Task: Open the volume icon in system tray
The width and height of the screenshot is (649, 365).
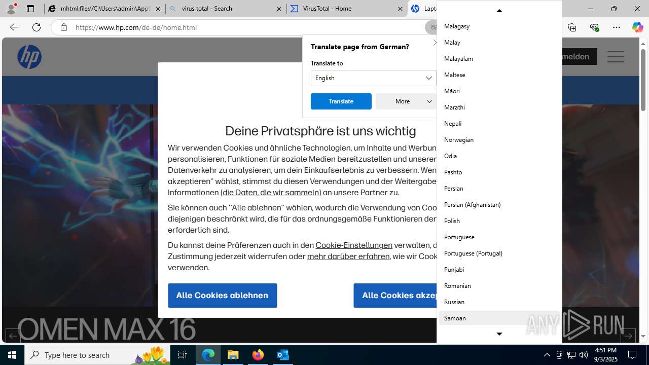Action: (583, 355)
